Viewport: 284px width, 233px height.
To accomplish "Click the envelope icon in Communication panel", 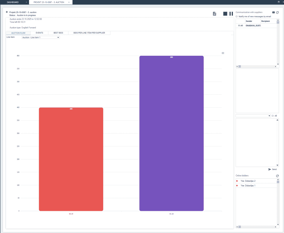I will coord(273,12).
